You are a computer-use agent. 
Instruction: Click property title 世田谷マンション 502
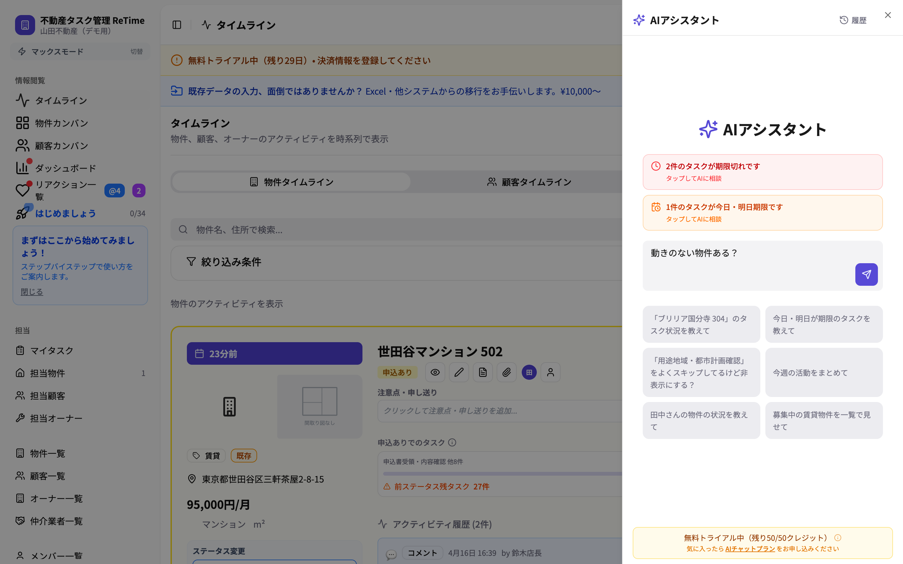[x=440, y=351]
